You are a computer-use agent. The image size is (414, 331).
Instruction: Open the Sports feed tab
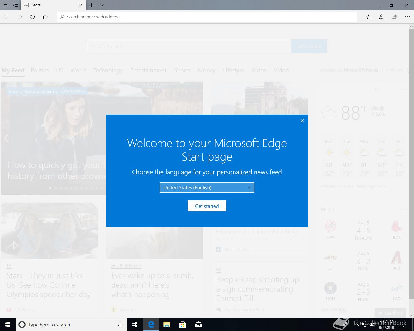pyautogui.click(x=182, y=70)
